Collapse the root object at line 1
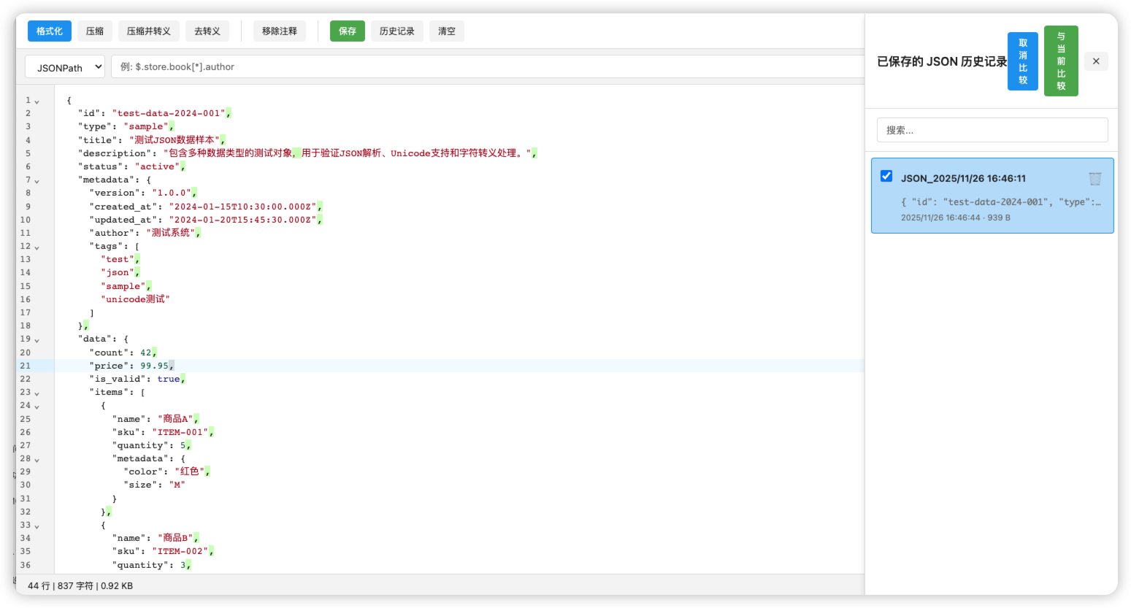This screenshot has height=608, width=1131. click(37, 101)
